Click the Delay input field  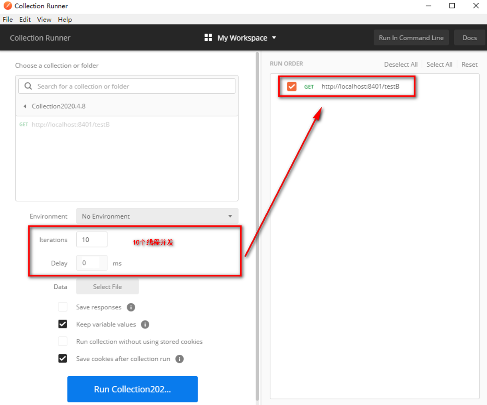[92, 263]
